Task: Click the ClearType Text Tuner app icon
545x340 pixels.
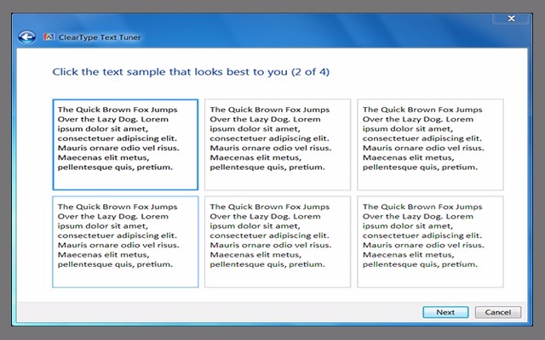Action: pos(49,37)
